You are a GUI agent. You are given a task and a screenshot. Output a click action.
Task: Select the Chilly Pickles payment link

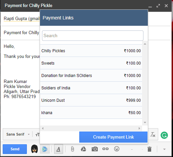tap(91, 51)
